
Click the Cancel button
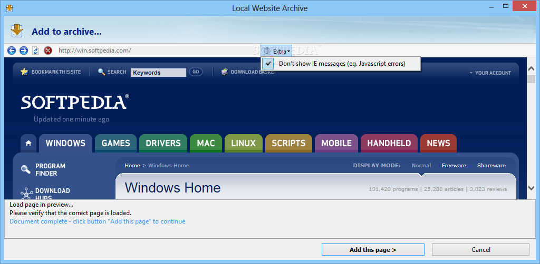pyautogui.click(x=481, y=250)
